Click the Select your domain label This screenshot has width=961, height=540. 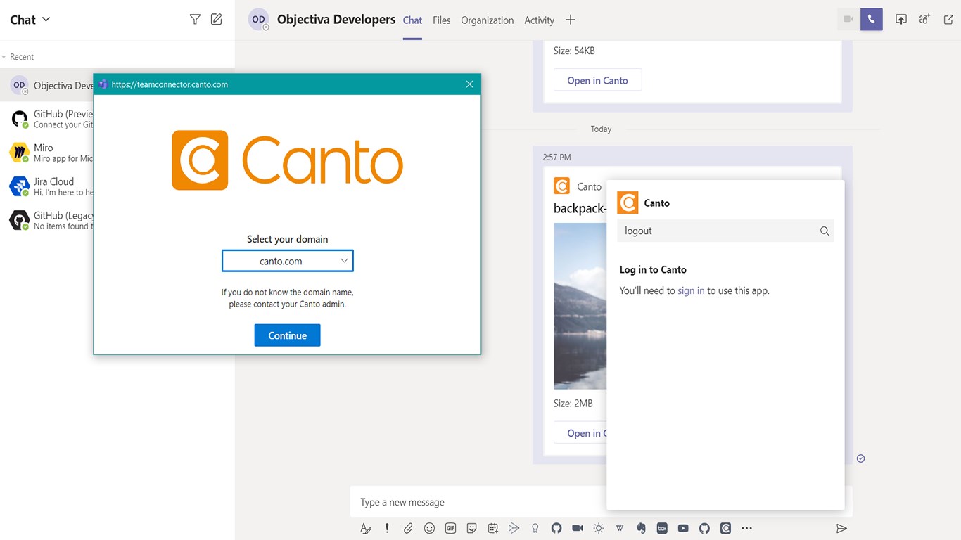[287, 239]
